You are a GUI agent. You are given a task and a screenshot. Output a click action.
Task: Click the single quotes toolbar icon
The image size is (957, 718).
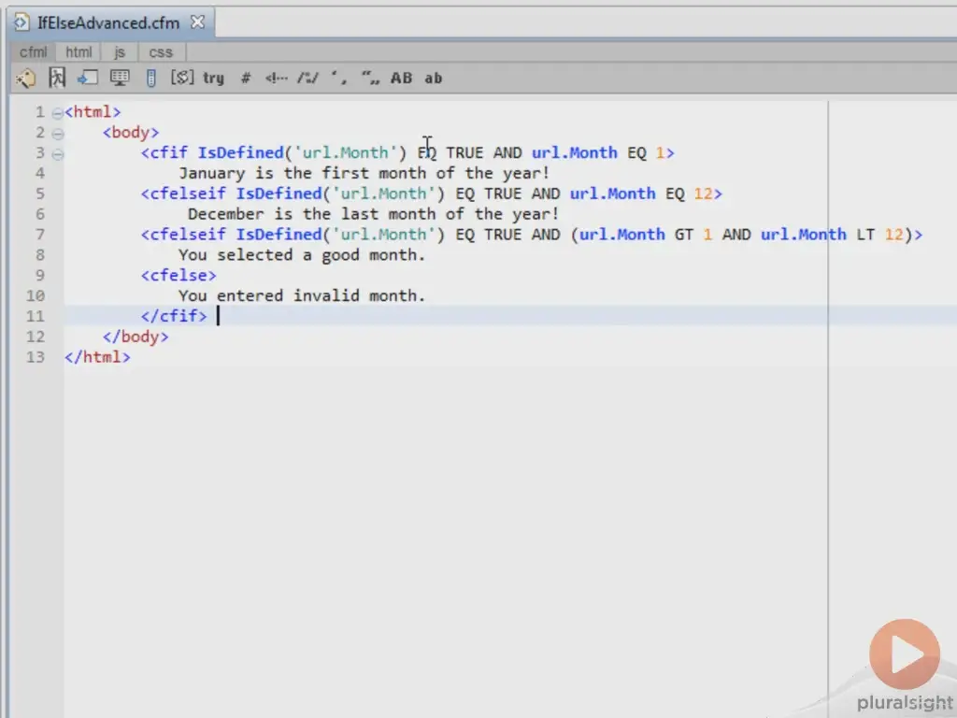coord(338,78)
